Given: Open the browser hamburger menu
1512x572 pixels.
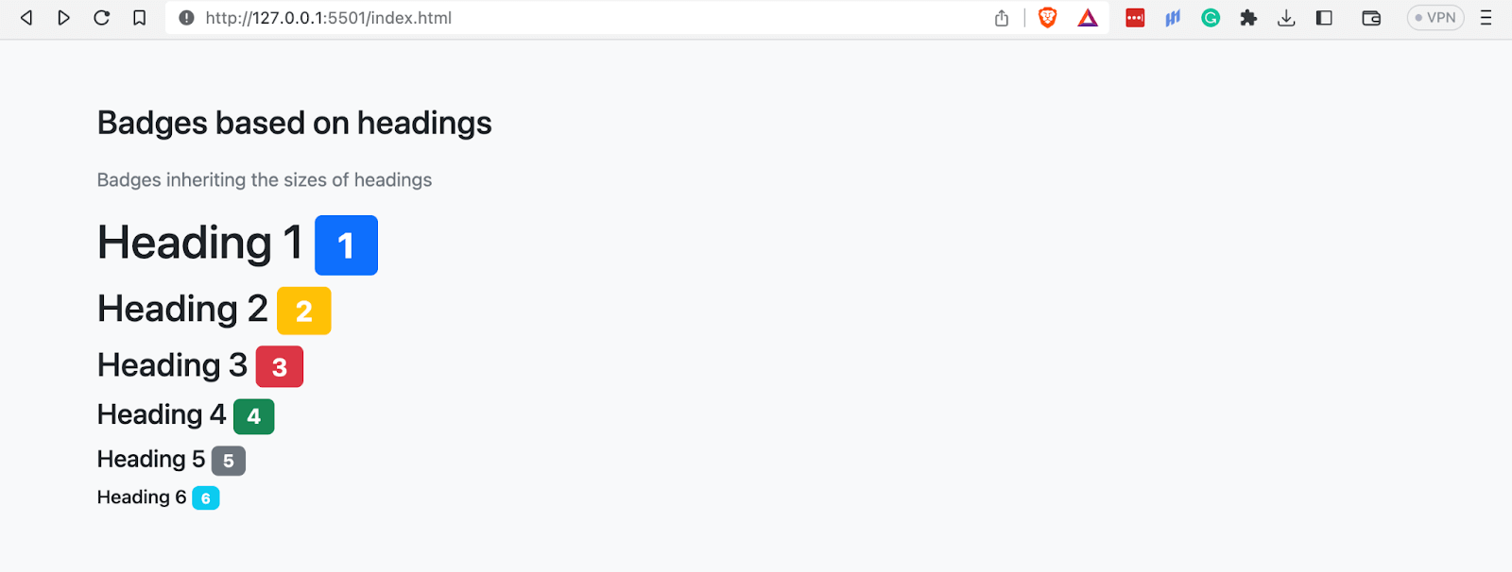Looking at the screenshot, I should point(1486,18).
